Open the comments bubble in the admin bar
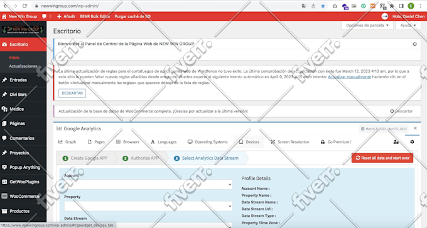This screenshot has height=228, width=427. point(46,16)
